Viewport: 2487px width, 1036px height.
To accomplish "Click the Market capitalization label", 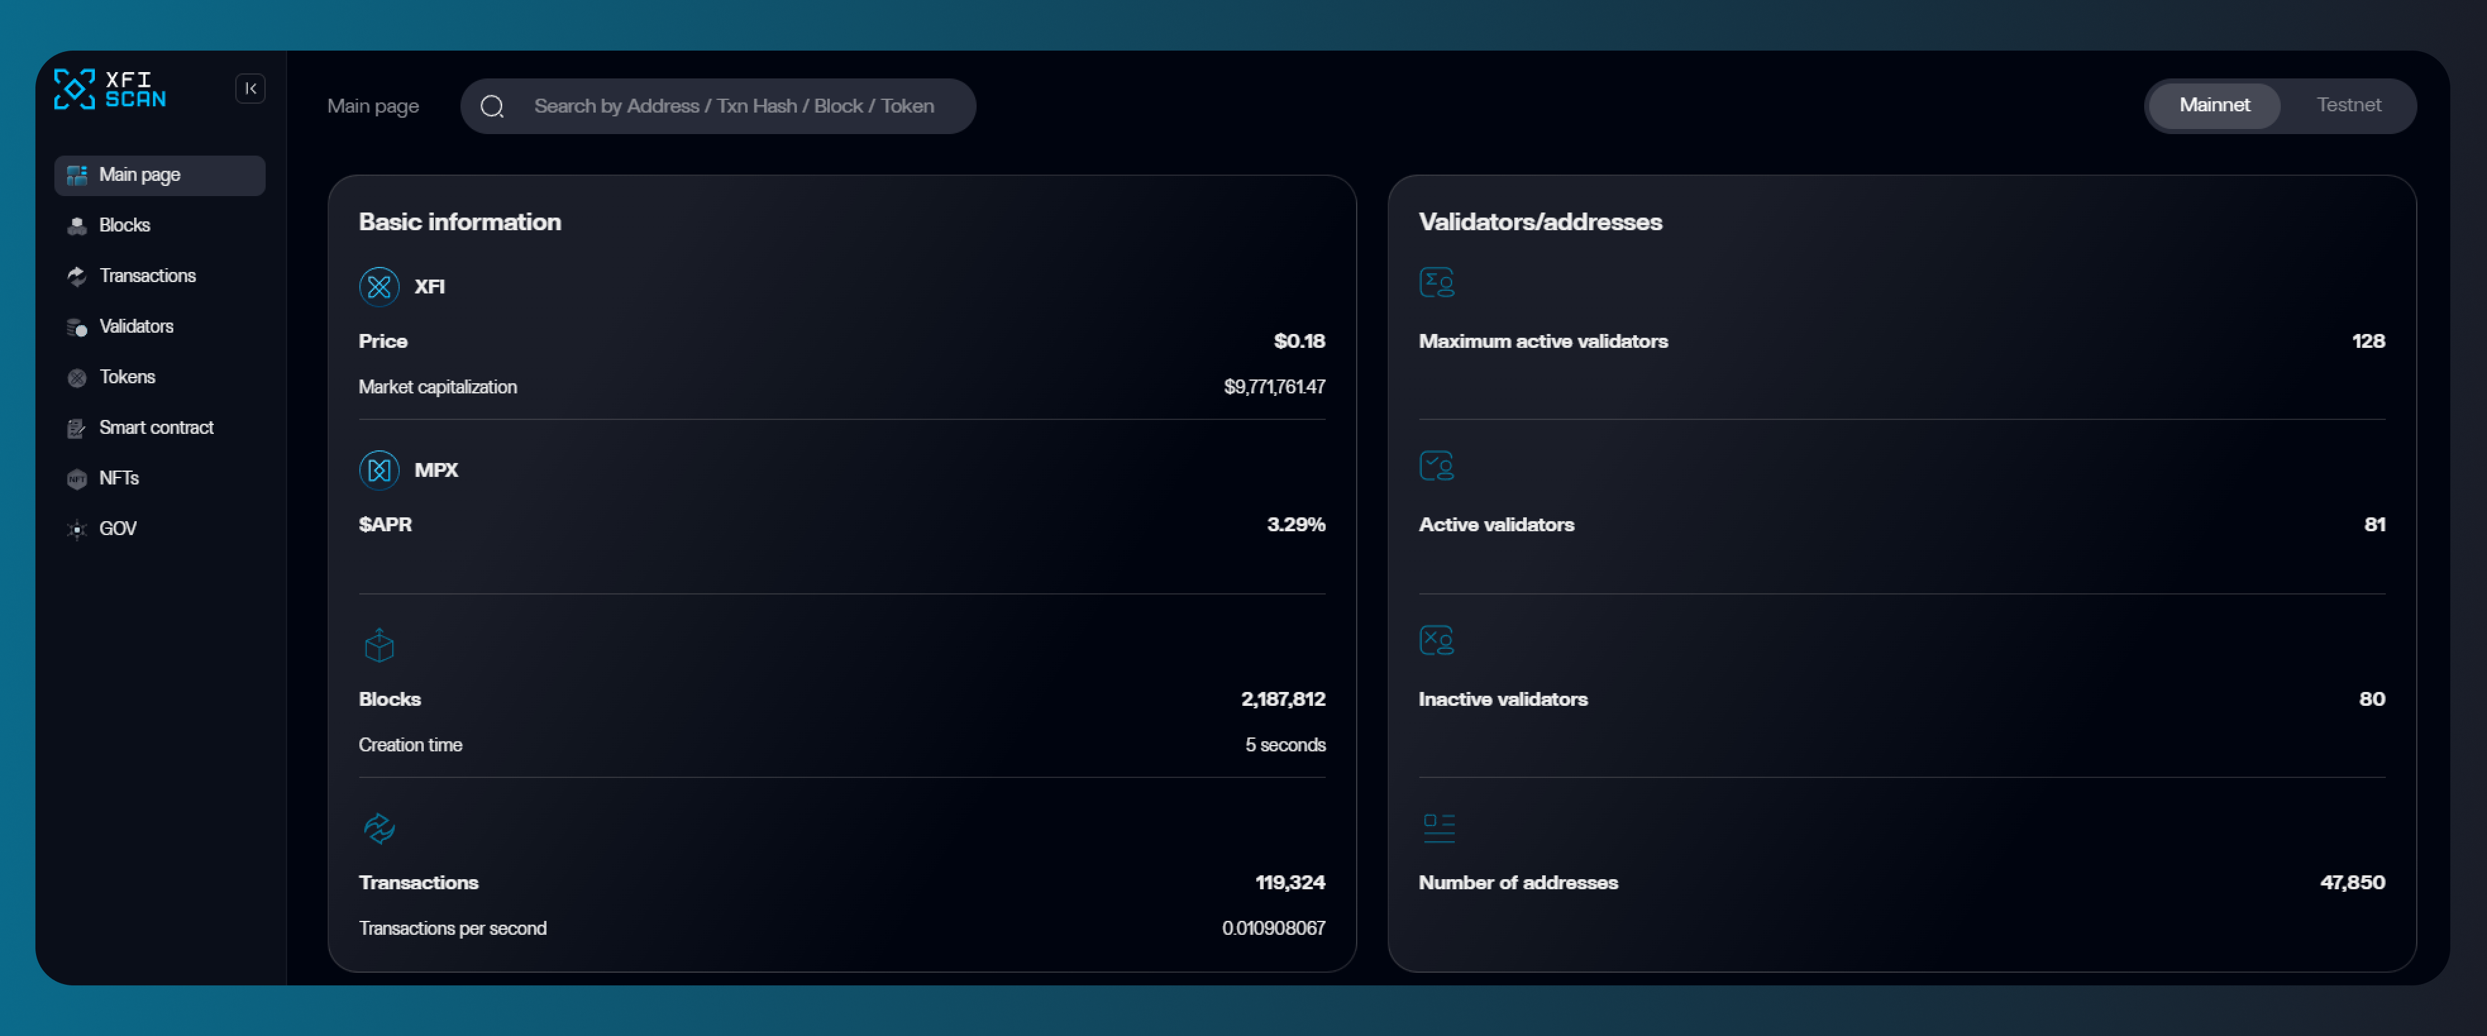I will [437, 387].
